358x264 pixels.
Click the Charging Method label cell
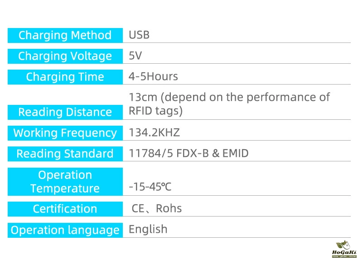[x=65, y=35]
